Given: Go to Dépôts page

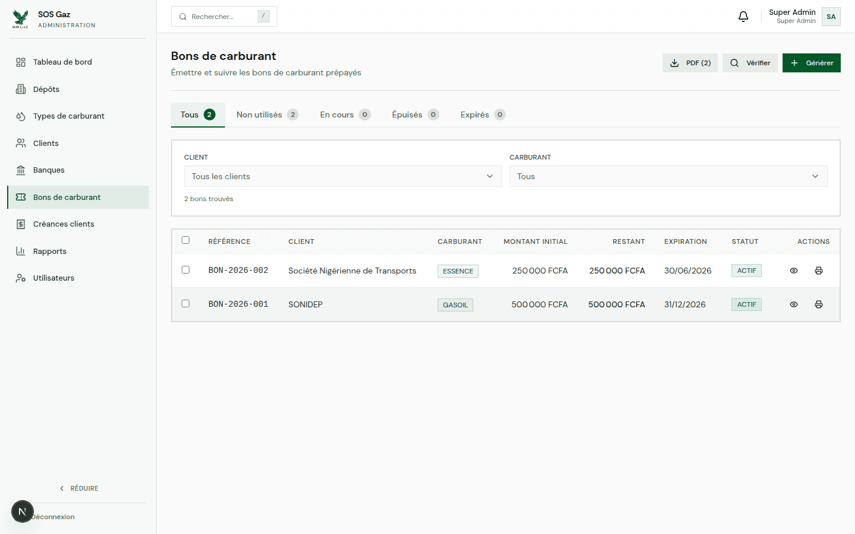Looking at the screenshot, I should tap(78, 89).
